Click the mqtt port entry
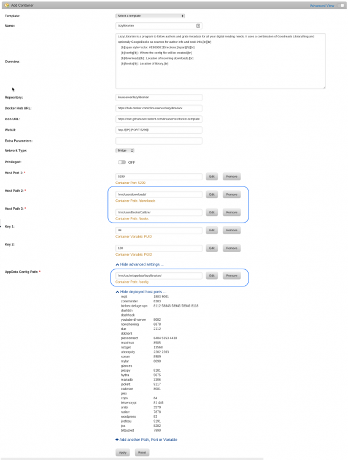348x460 pixels. tap(124, 297)
